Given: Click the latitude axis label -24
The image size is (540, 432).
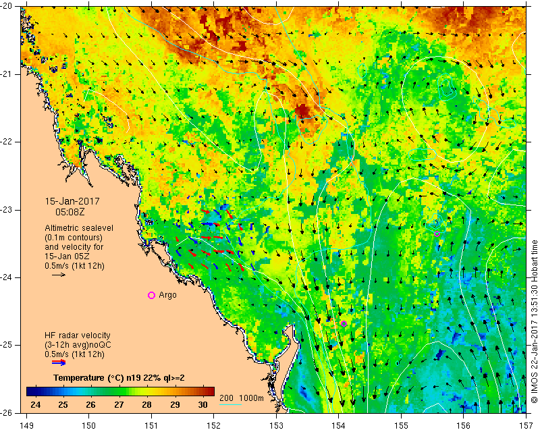Looking at the screenshot, I should click(x=6, y=277).
